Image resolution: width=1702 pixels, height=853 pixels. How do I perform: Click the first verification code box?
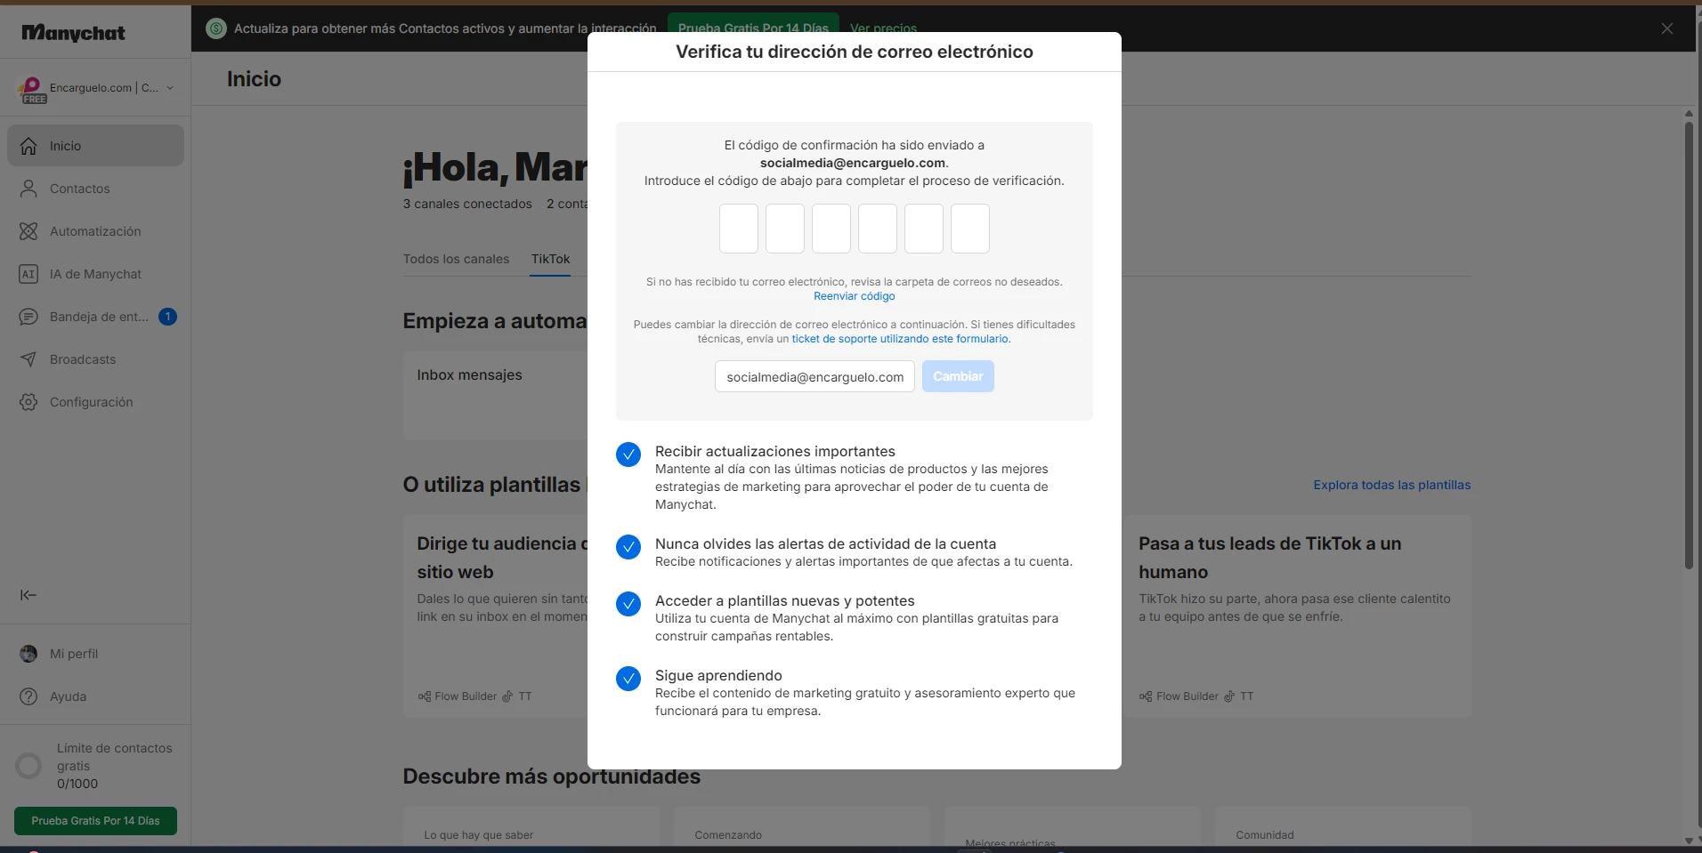pos(739,229)
